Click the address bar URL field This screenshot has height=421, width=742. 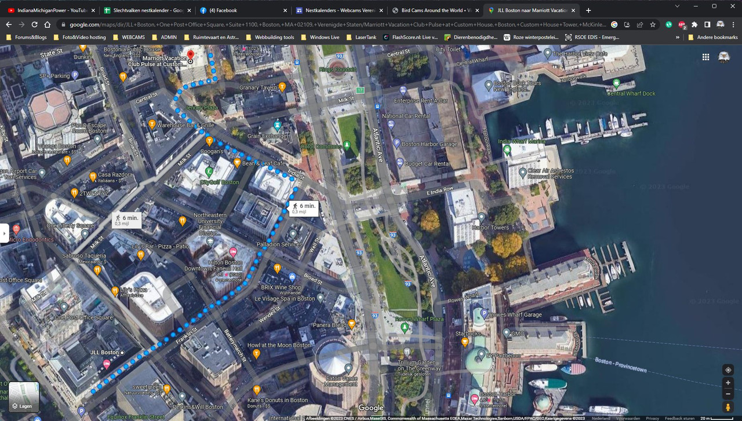click(x=338, y=24)
